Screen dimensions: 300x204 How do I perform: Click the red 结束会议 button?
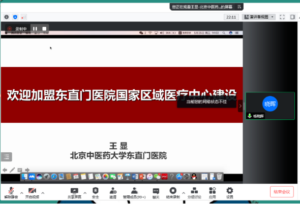click(x=282, y=192)
